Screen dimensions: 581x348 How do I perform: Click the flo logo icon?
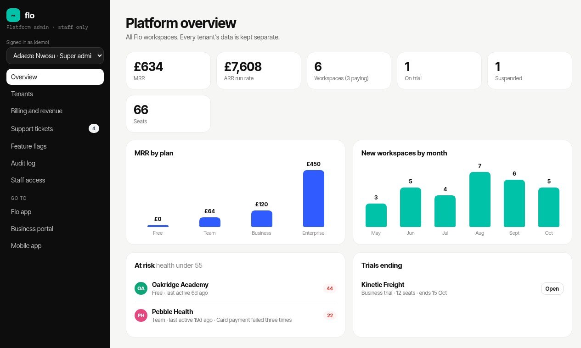pyautogui.click(x=13, y=15)
